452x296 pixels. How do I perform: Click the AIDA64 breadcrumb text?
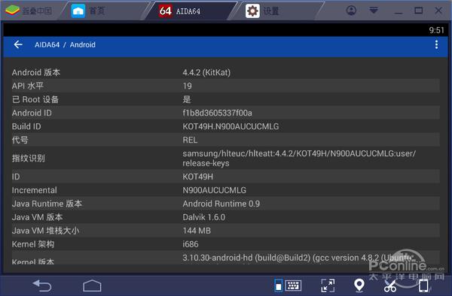pyautogui.click(x=47, y=44)
